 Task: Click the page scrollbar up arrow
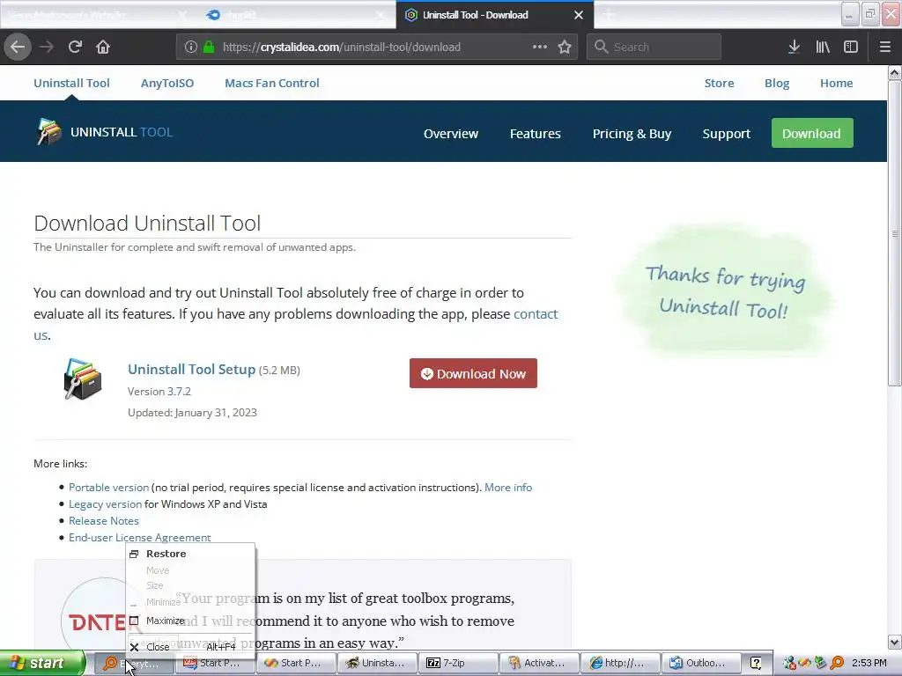click(x=895, y=72)
